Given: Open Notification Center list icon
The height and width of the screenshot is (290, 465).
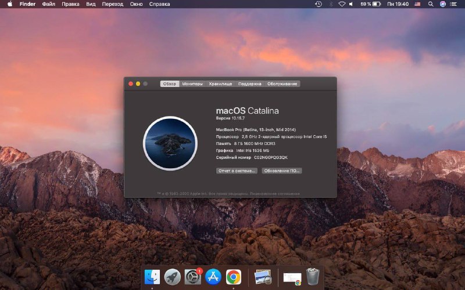Looking at the screenshot, I should point(453,4).
